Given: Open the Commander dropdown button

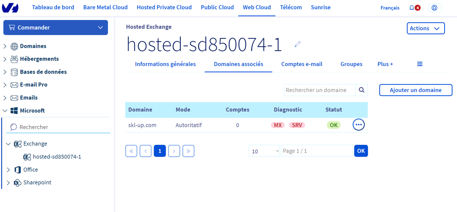Looking at the screenshot, I should click(56, 27).
